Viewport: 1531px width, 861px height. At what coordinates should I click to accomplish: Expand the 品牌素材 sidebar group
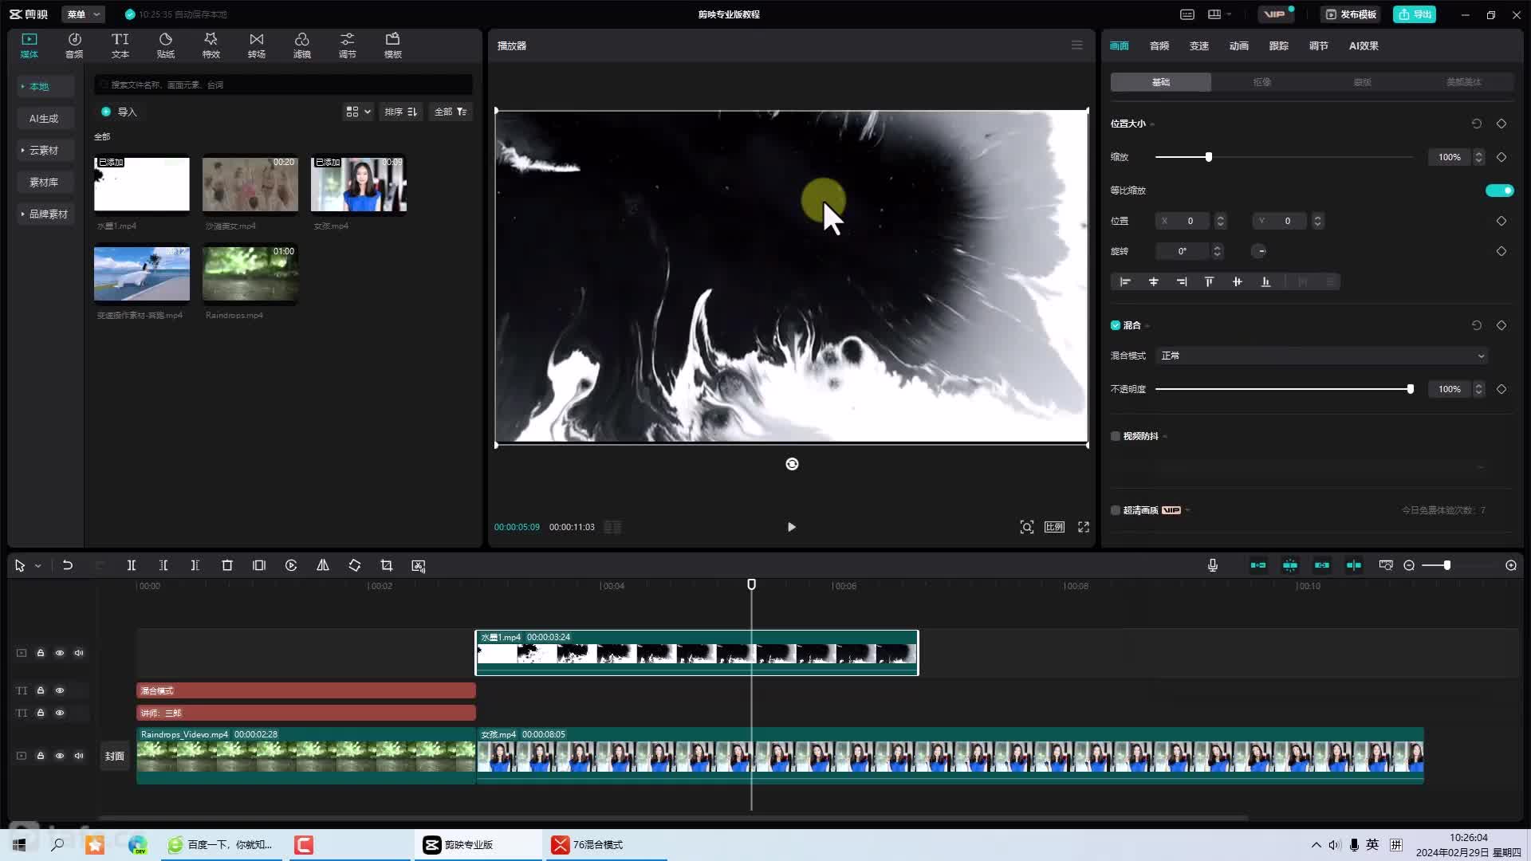click(x=45, y=214)
